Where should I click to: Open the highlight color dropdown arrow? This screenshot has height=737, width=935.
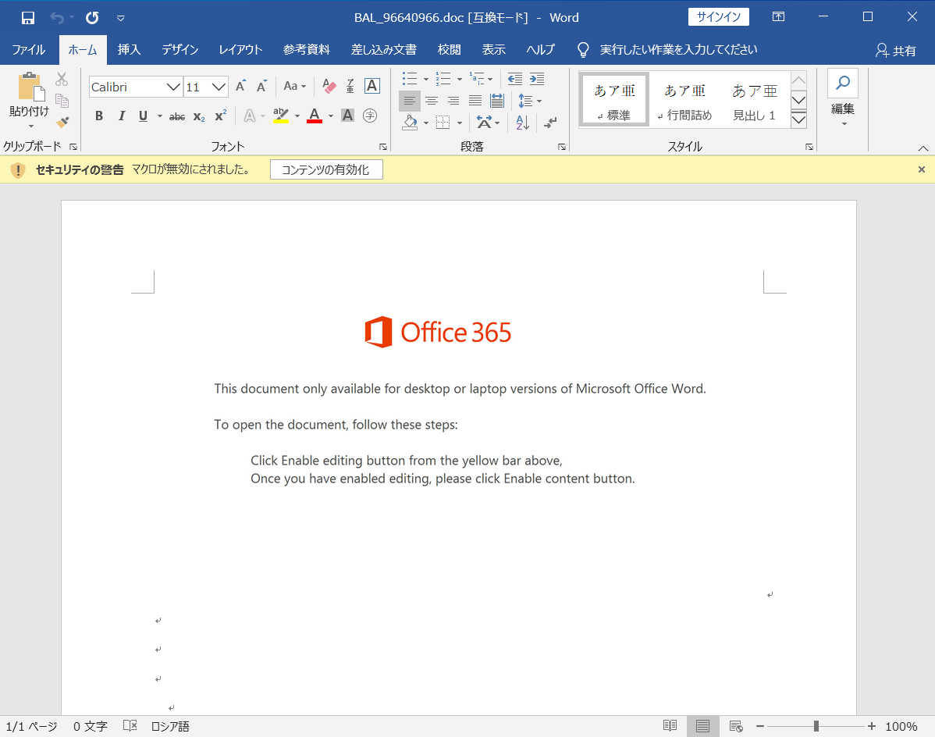[297, 116]
